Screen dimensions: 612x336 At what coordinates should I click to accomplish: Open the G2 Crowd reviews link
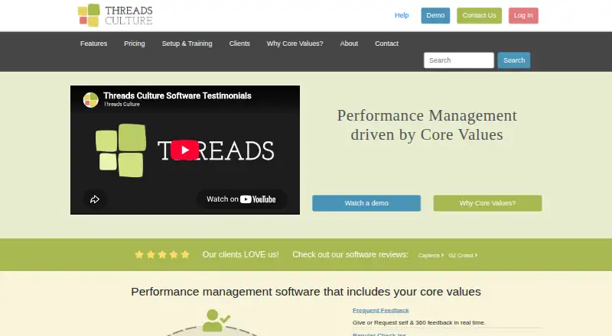[463, 255]
